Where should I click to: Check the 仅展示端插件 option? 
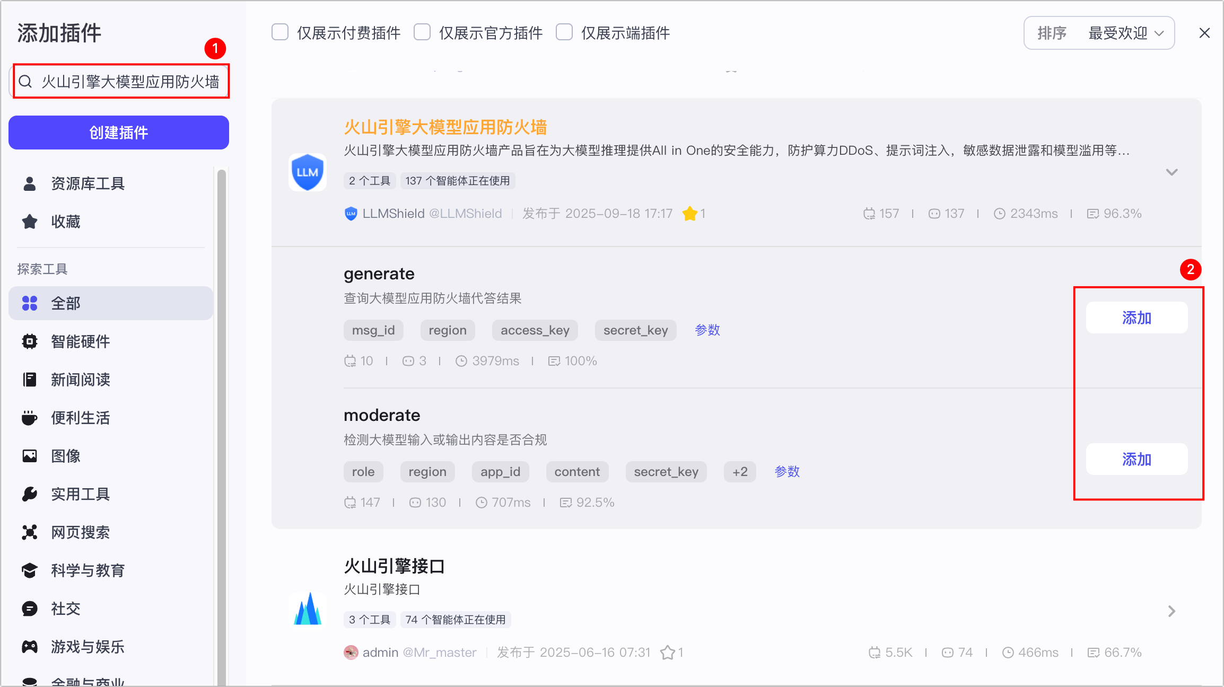[x=564, y=32]
